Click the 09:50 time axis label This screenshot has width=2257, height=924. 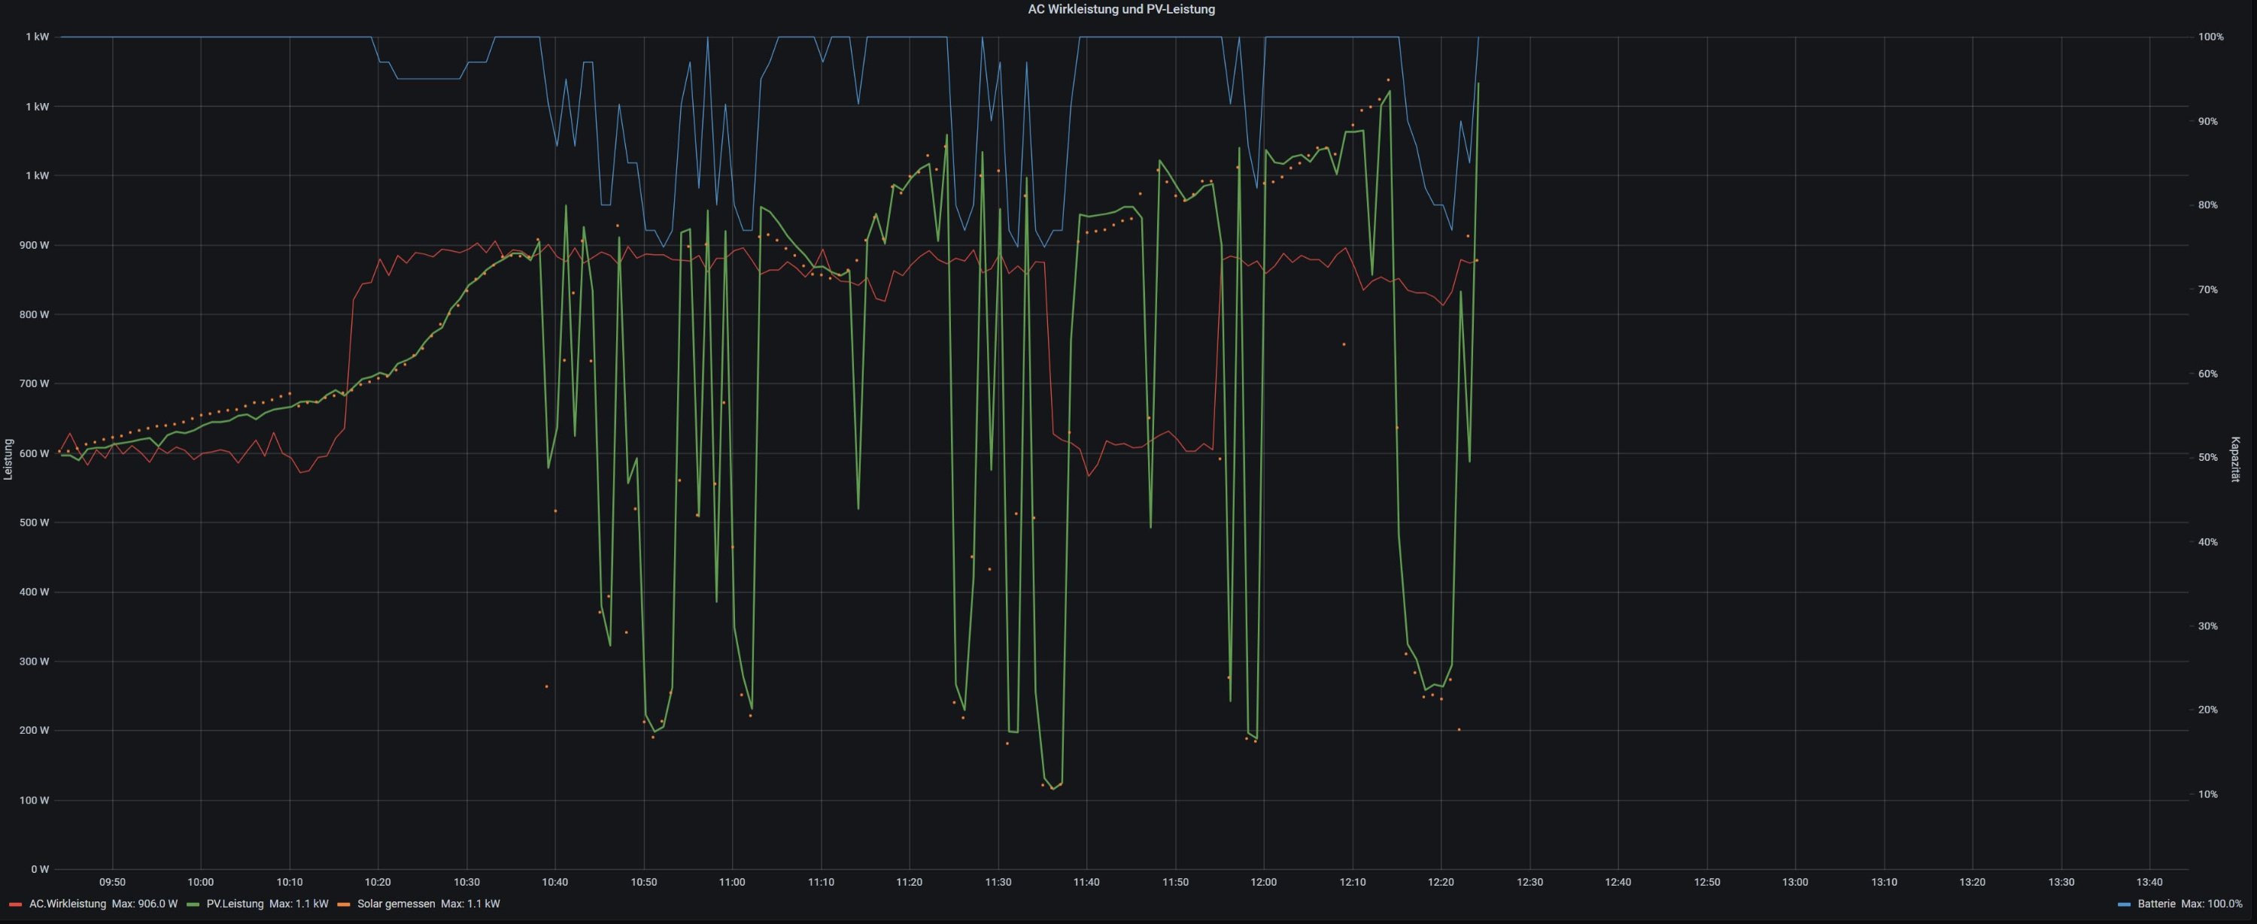coord(112,882)
